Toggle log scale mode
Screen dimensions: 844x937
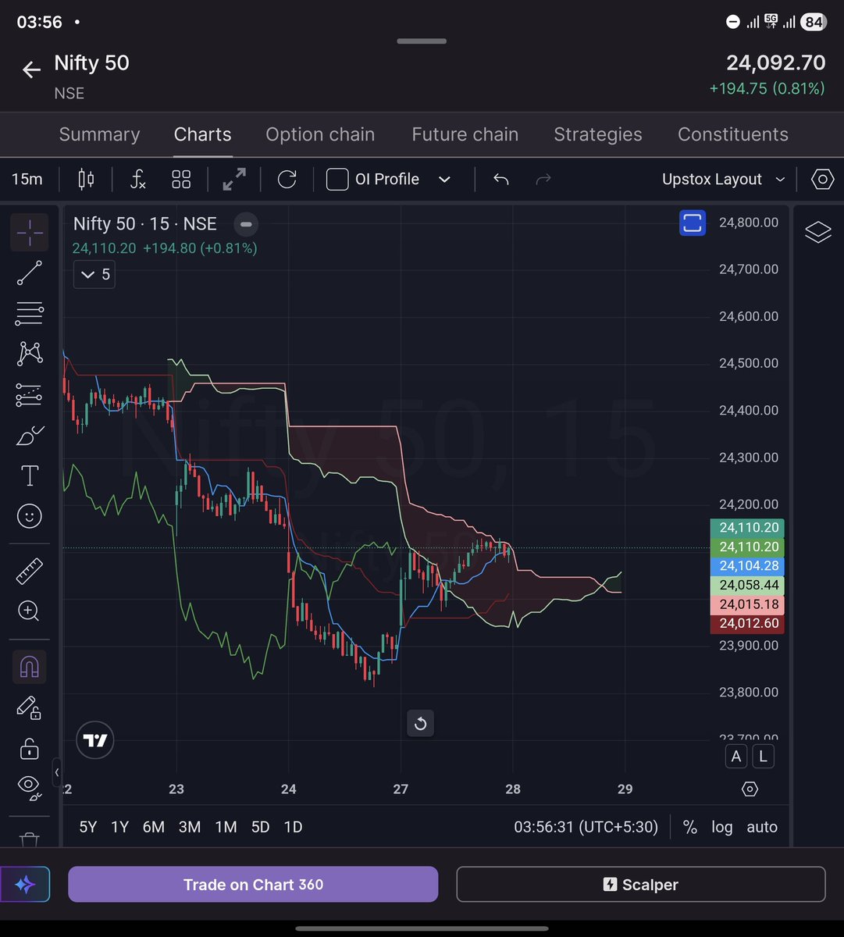722,827
